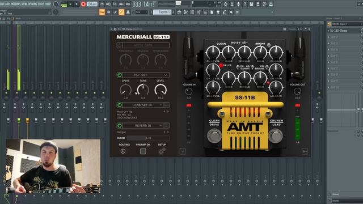Toggle Reverb IR power button
The height and width of the screenshot is (204, 363).
(120, 126)
